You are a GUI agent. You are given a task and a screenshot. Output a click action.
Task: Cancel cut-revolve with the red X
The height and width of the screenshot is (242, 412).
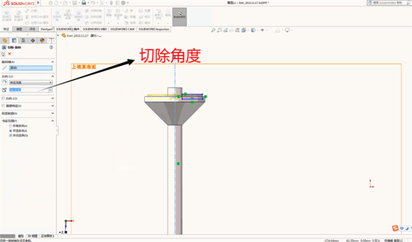point(10,54)
